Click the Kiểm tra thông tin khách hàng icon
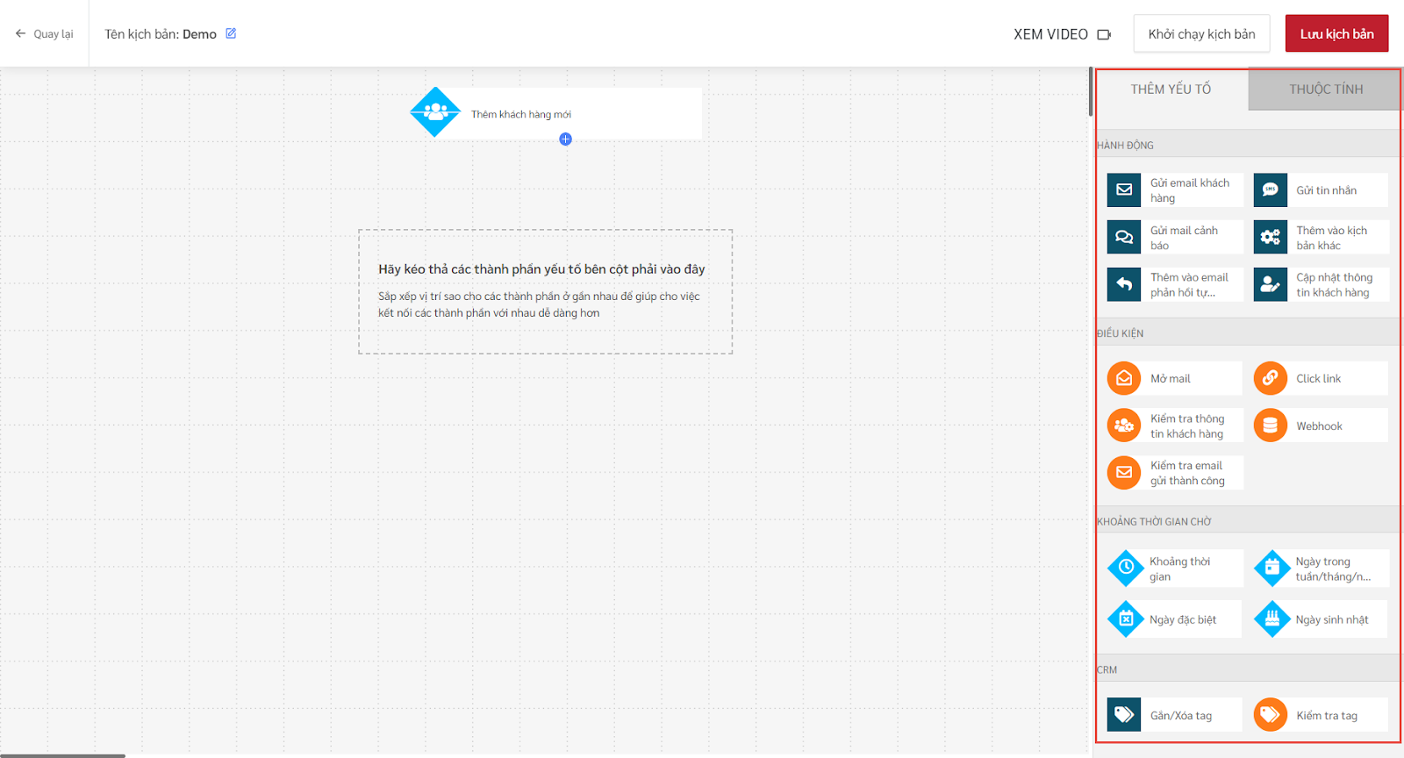 pyautogui.click(x=1124, y=425)
